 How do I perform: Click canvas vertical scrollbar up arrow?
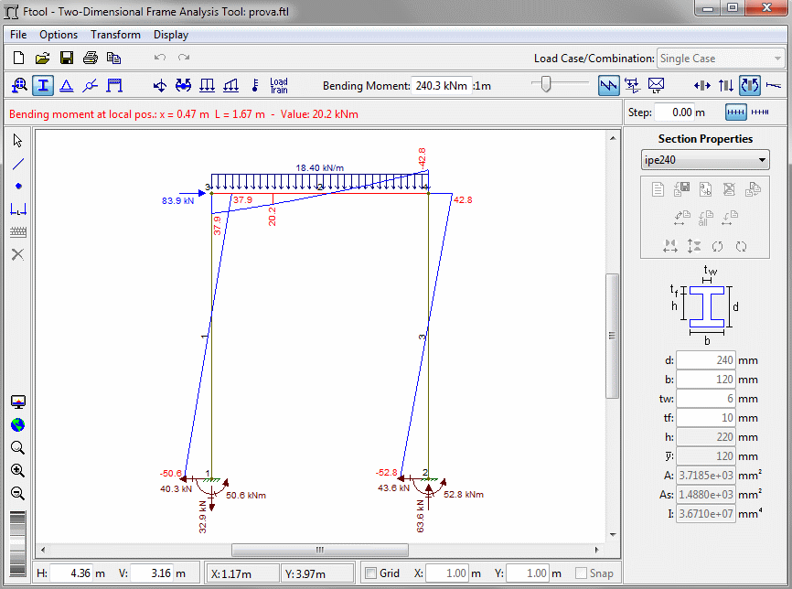[x=613, y=138]
